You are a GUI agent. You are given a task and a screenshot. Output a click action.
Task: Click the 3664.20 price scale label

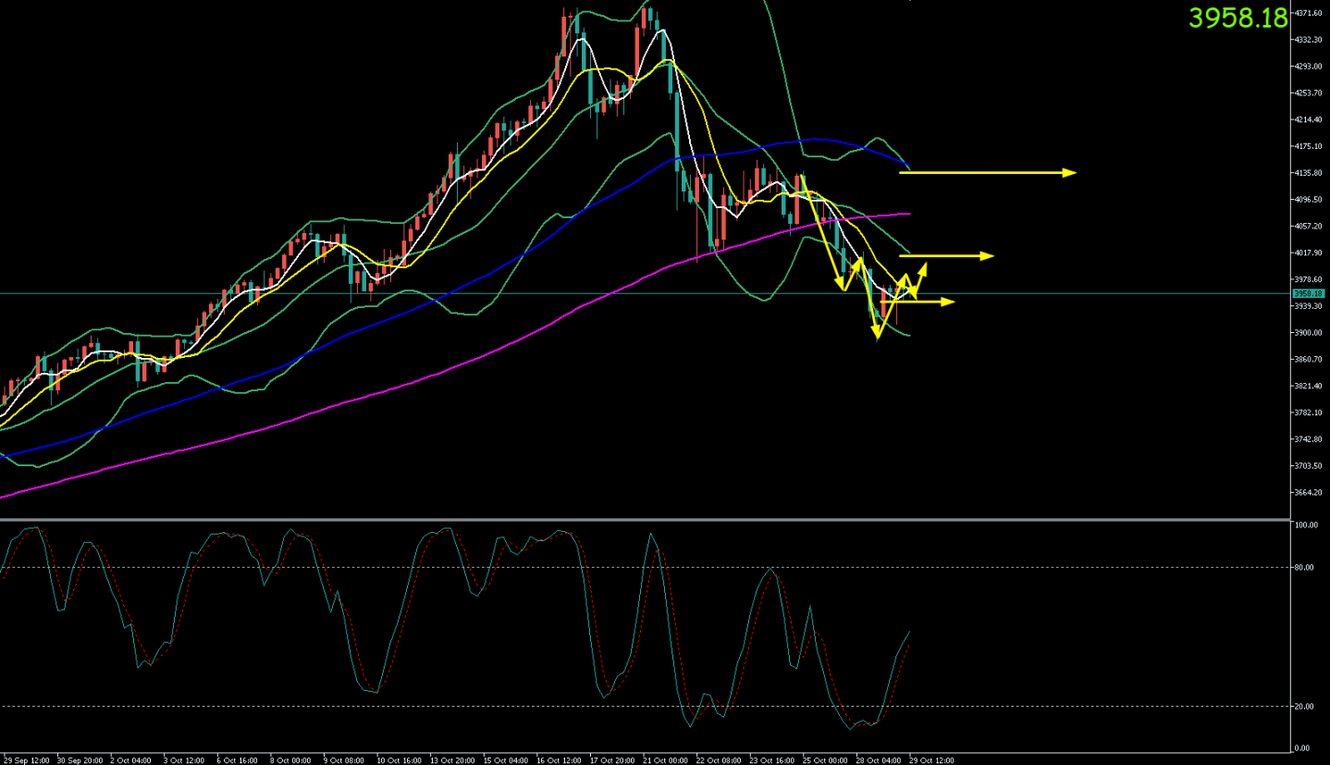coord(1308,492)
